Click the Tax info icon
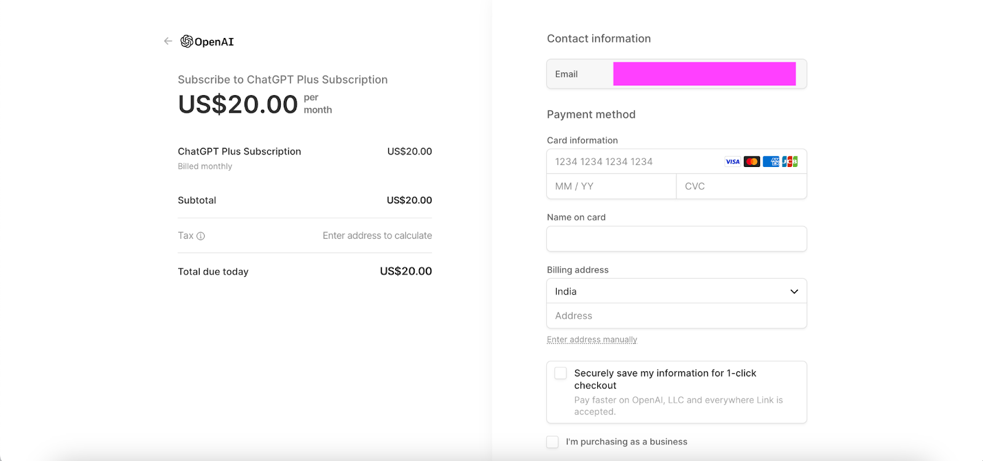Image resolution: width=983 pixels, height=461 pixels. pos(200,236)
